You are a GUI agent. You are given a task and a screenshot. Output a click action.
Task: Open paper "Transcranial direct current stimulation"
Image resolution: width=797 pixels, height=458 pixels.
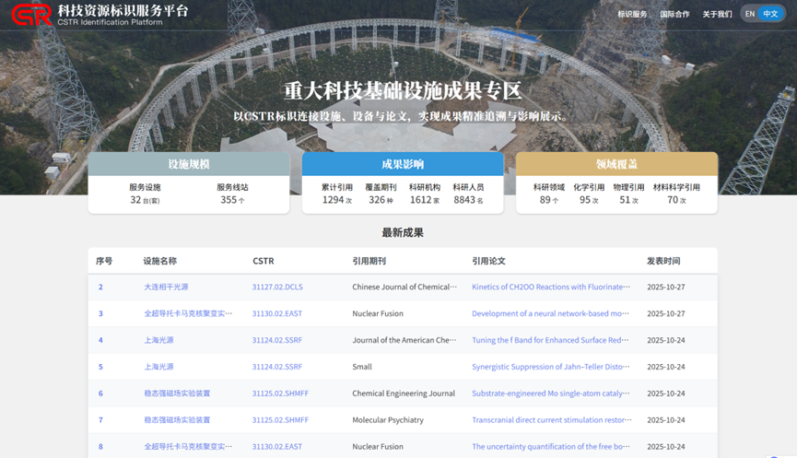(x=551, y=420)
